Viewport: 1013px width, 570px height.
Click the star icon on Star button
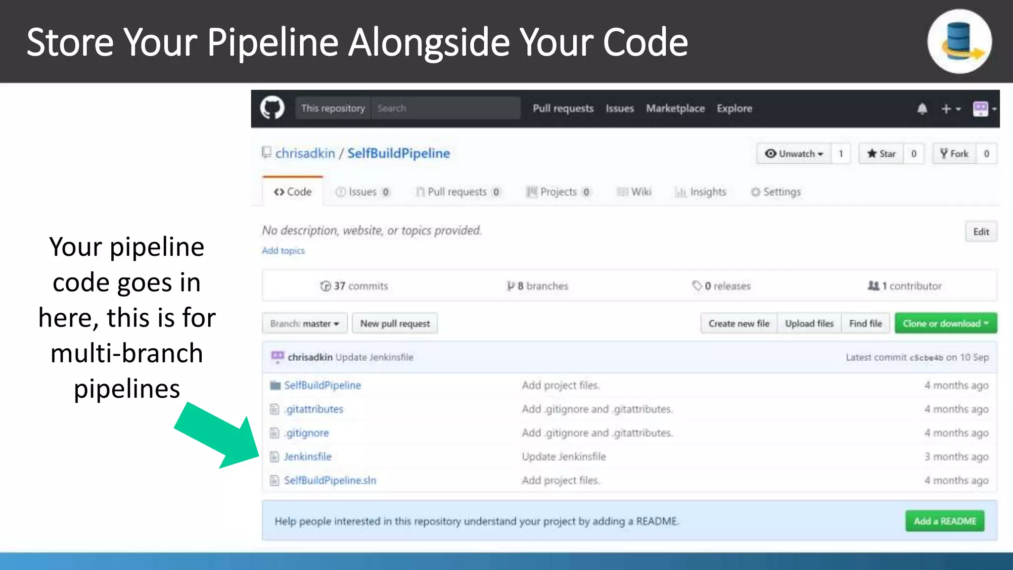tap(872, 153)
